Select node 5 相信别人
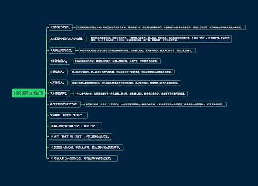The image size is (258, 186). point(58,72)
